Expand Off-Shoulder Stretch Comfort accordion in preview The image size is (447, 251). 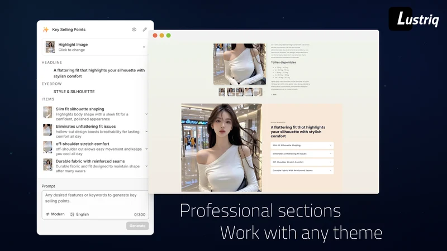point(302,162)
